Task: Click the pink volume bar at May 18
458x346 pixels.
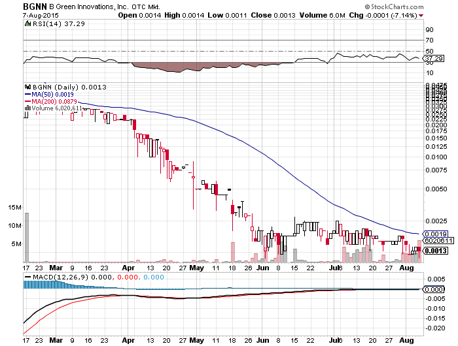Action: [233, 252]
